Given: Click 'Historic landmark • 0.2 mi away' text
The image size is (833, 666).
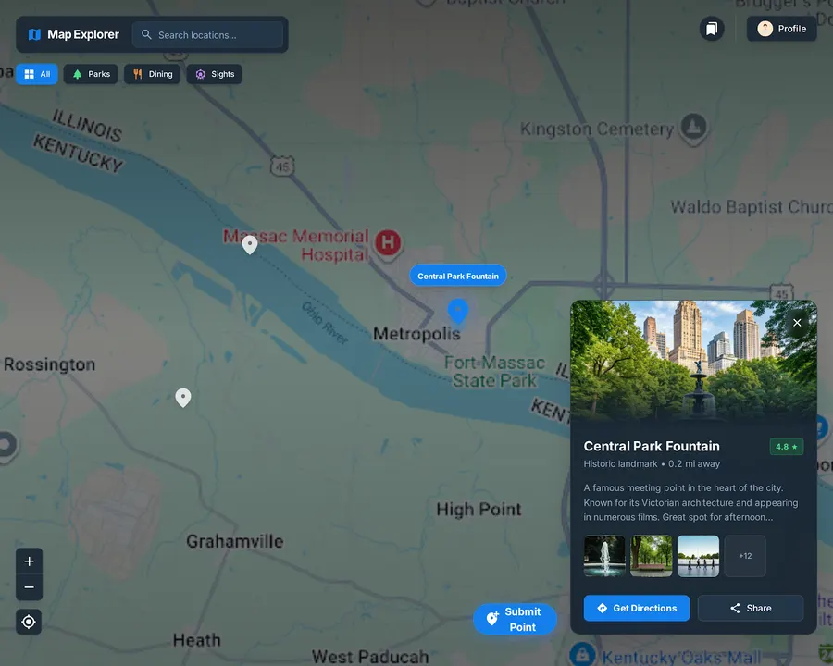Looking at the screenshot, I should click(x=652, y=464).
